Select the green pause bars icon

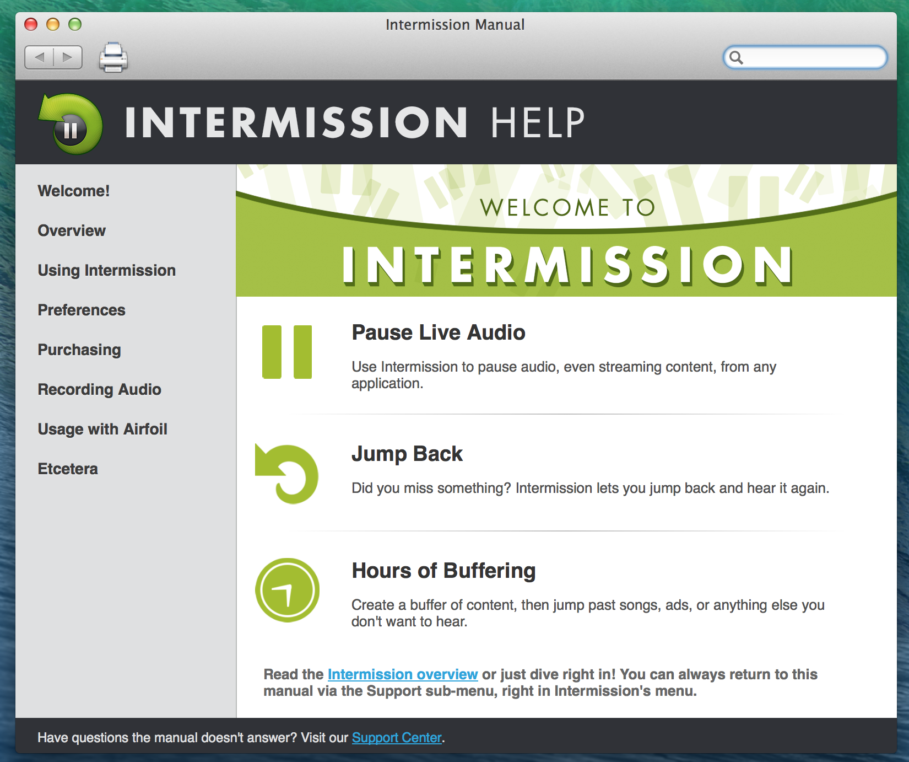tap(287, 352)
